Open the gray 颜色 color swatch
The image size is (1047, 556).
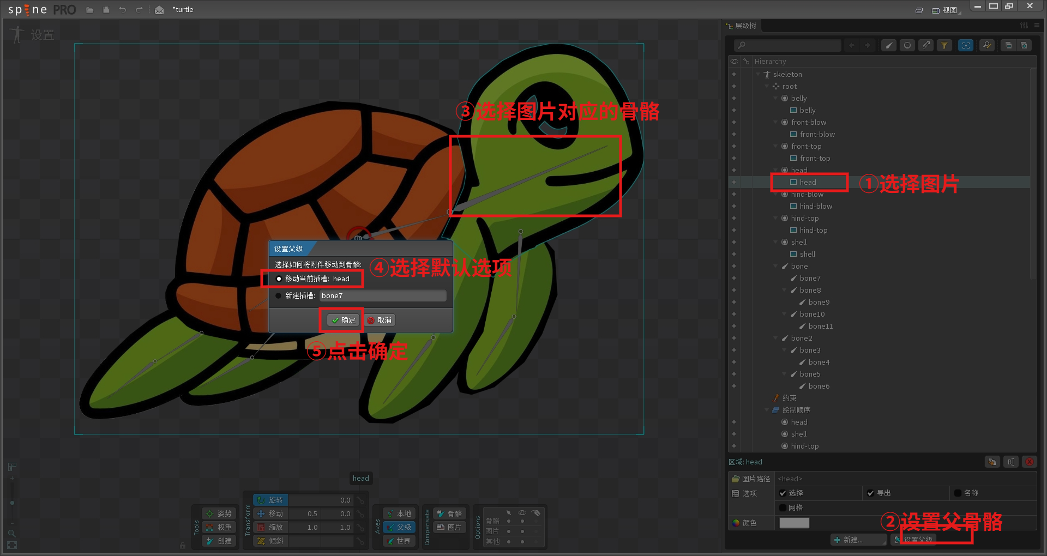coord(794,523)
